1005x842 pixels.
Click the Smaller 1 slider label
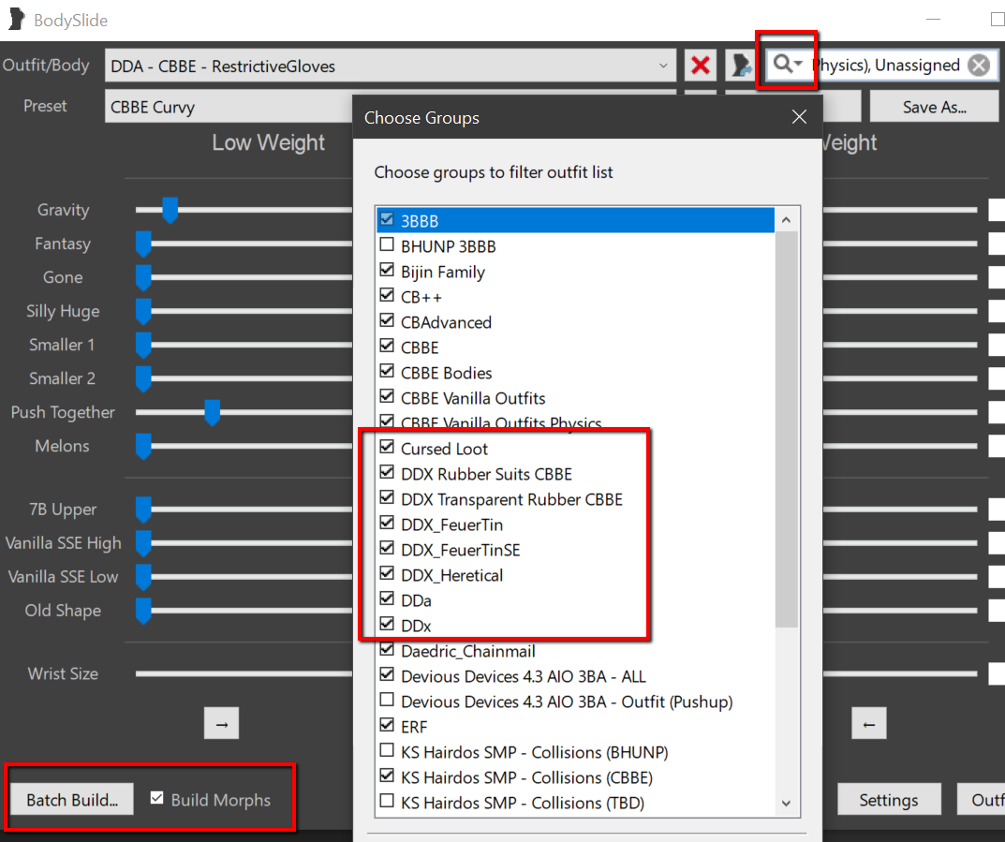[62, 345]
